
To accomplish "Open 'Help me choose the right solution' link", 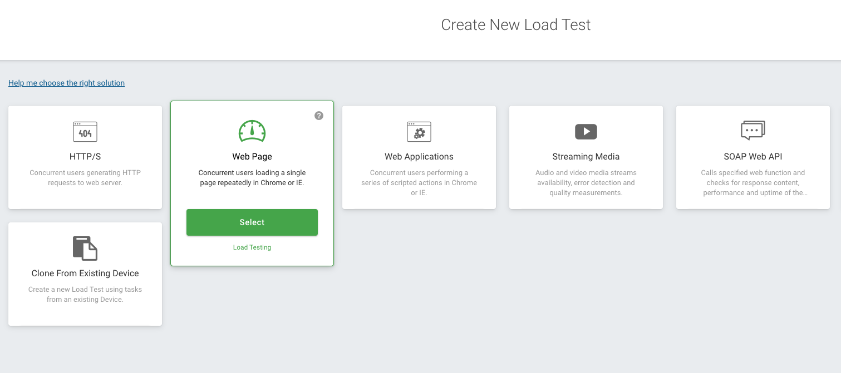I will (x=66, y=83).
